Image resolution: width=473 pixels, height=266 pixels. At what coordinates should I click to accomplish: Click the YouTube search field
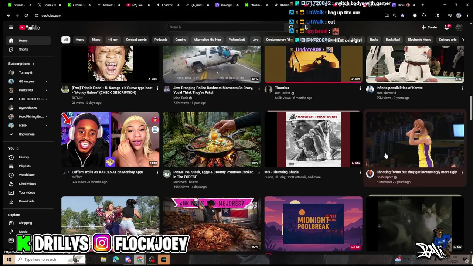click(225, 27)
